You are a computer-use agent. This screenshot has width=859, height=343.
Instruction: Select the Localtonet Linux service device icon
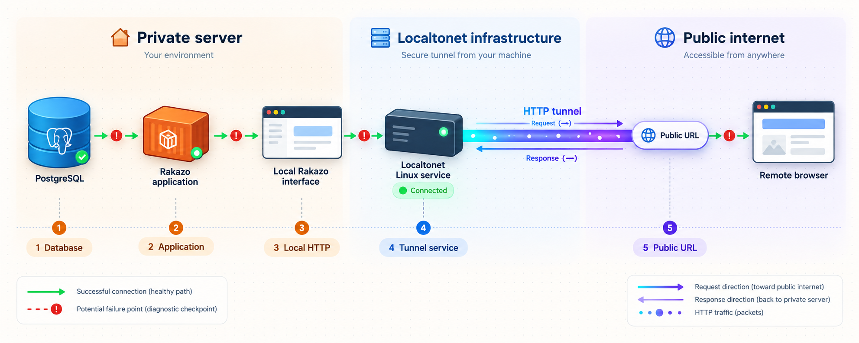tap(424, 133)
